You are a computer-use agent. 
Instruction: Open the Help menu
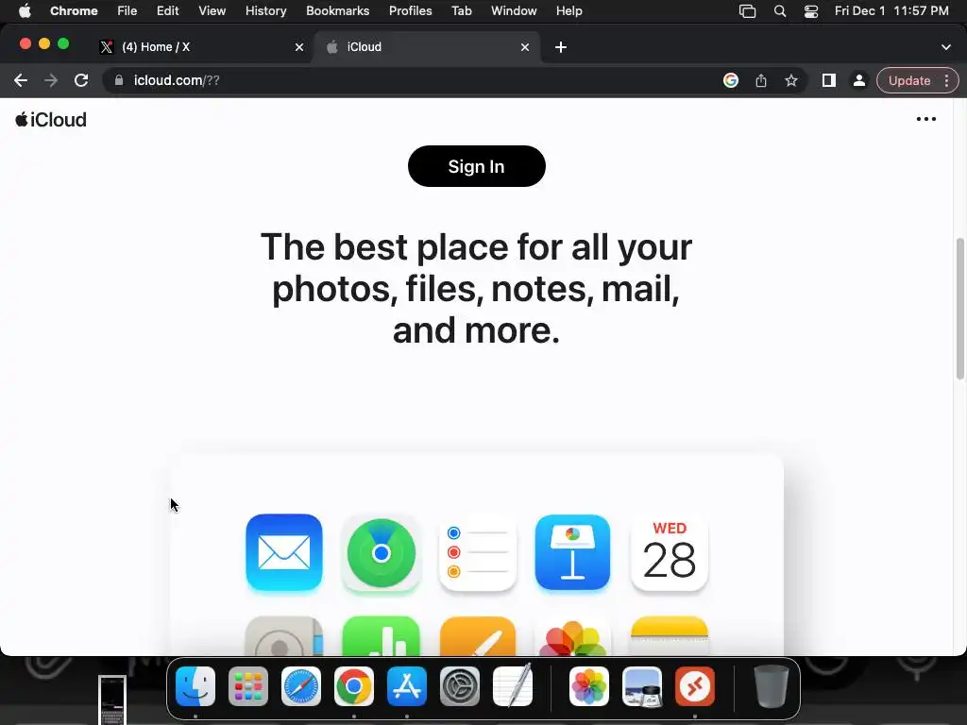[568, 11]
